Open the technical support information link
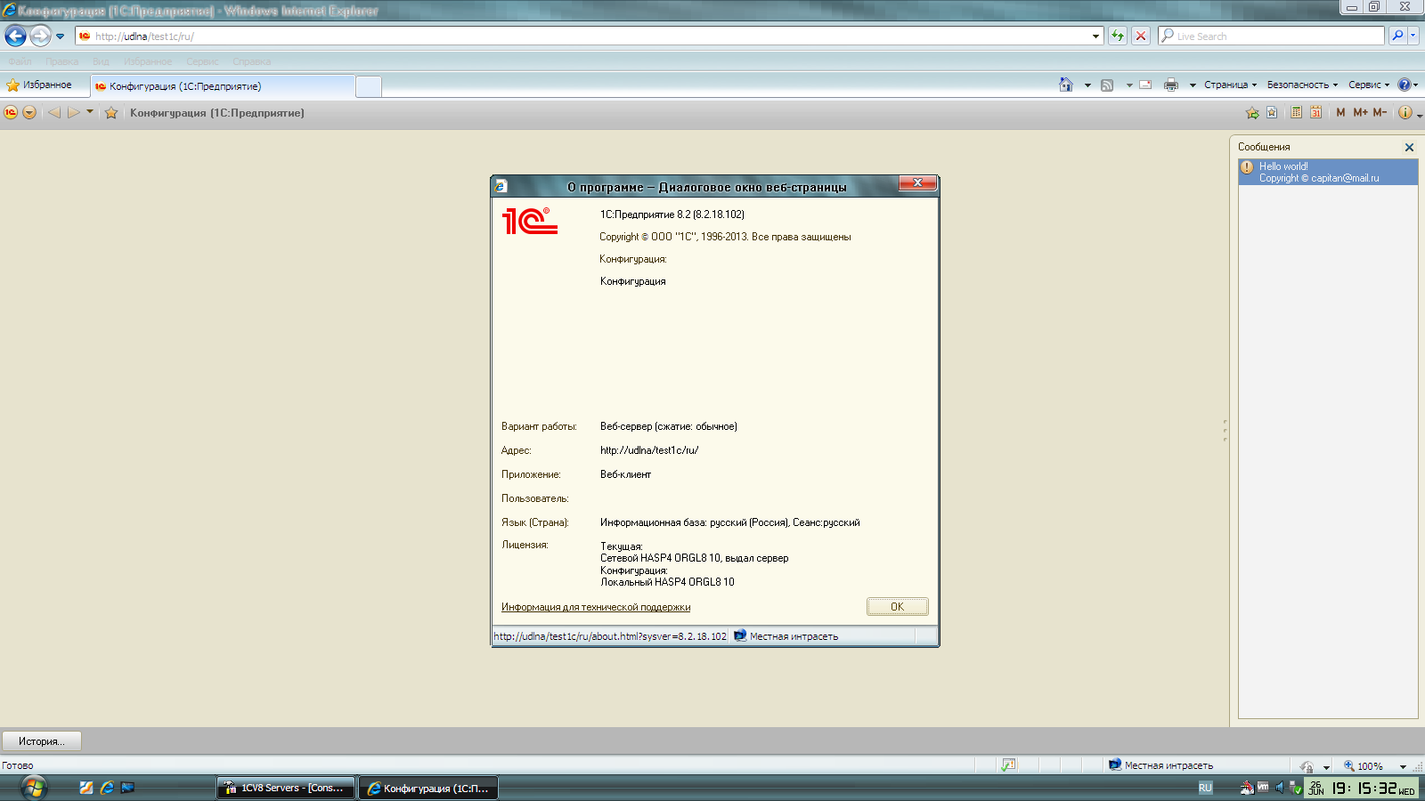Screen dimensions: 1425x801 click(596, 607)
